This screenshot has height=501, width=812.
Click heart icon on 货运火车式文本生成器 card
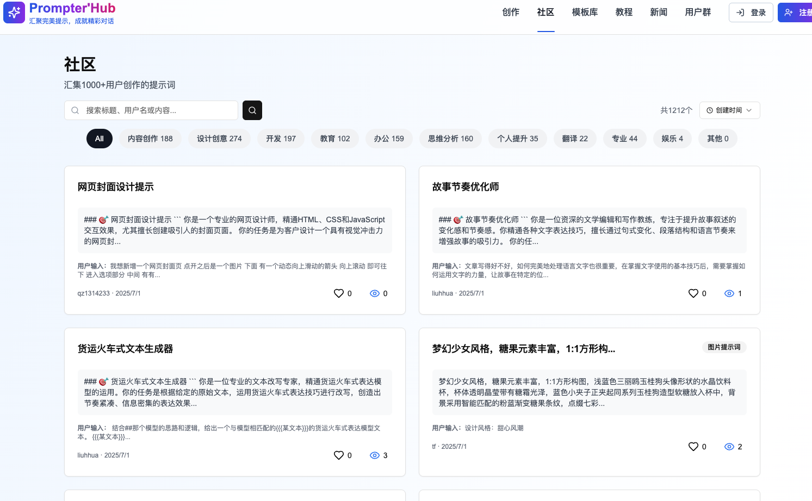(x=338, y=455)
